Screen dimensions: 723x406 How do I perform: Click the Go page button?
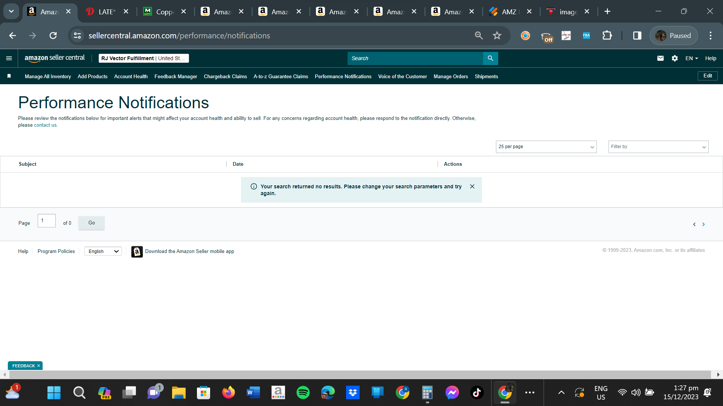pos(92,223)
